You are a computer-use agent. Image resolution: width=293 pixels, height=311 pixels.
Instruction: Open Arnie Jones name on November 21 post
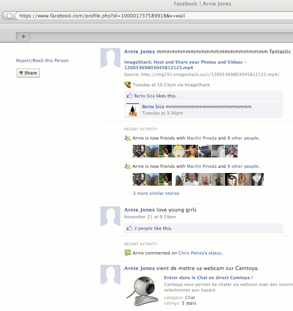click(140, 210)
